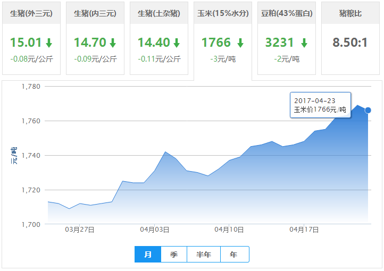This screenshot has width=384, height=271.
Task: Click the down arrow beside 3231
Action: tap(304, 43)
